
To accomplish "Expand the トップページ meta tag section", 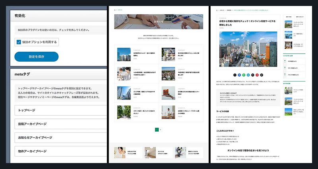I will tap(60, 110).
